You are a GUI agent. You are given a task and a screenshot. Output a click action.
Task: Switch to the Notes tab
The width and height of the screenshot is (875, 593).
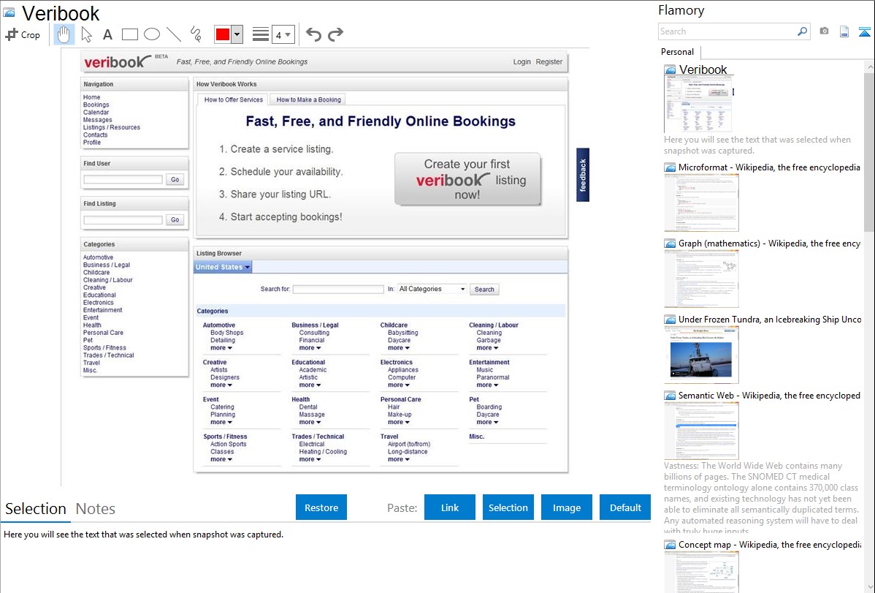96,509
